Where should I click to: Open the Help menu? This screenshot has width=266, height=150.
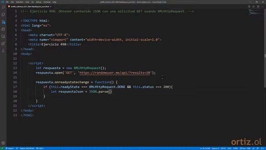point(54,2)
